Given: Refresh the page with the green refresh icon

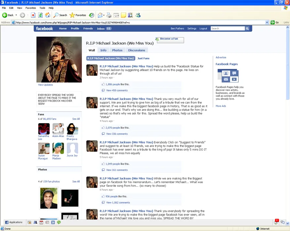Looking at the screenshot, I should (40, 15).
